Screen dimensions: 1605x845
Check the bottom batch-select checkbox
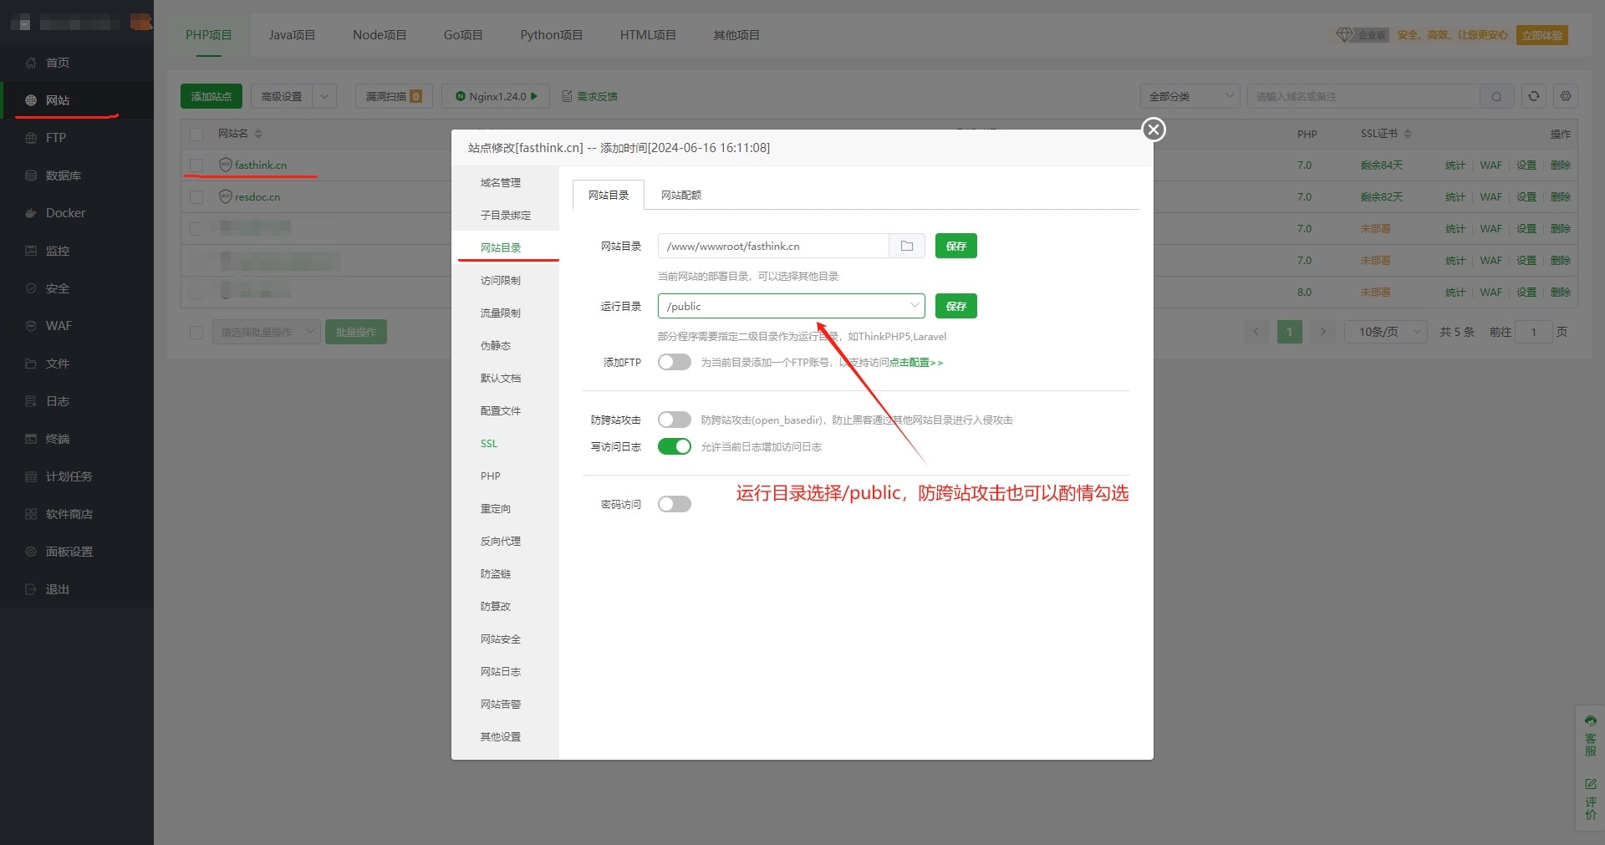(x=196, y=333)
